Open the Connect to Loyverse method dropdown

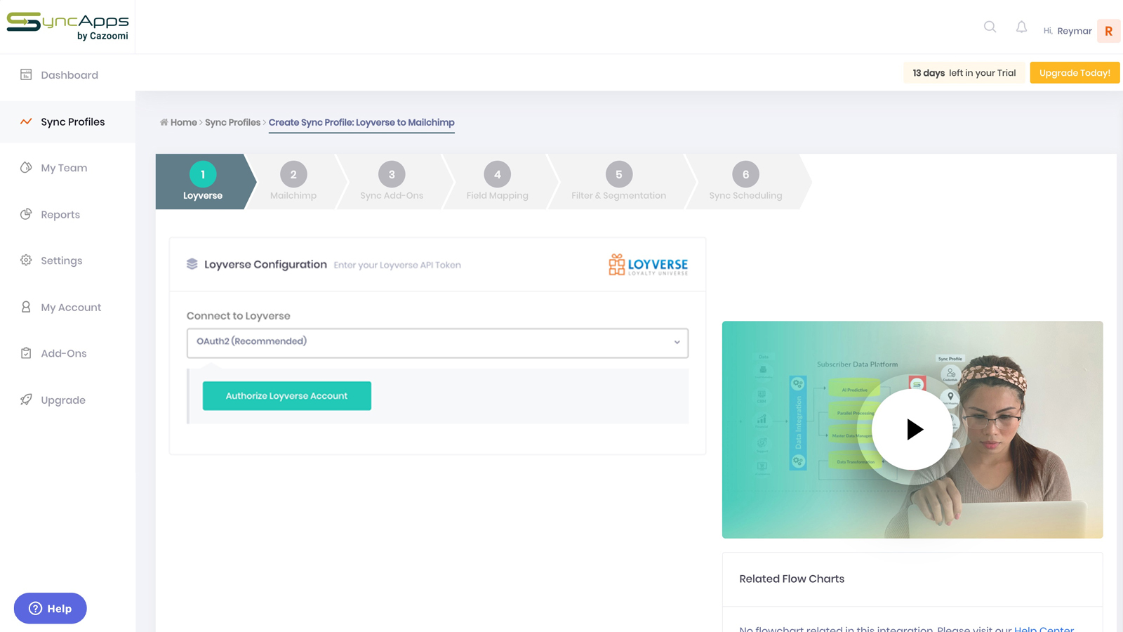tap(437, 343)
